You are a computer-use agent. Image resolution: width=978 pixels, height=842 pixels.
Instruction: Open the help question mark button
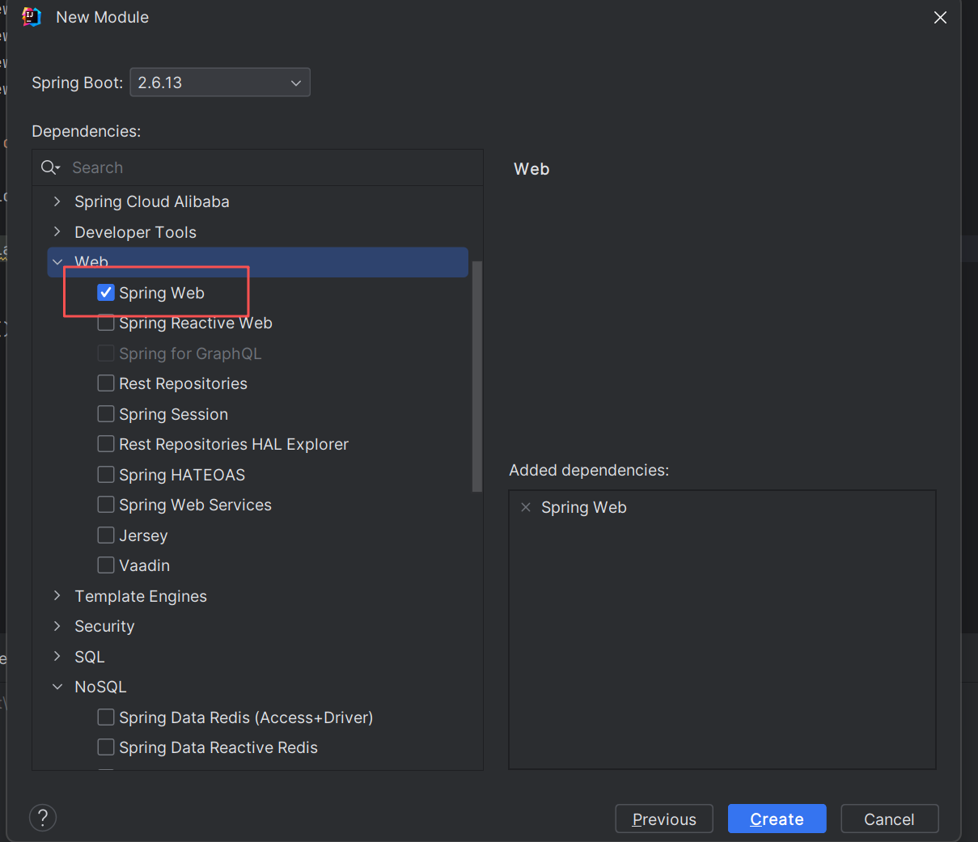click(x=43, y=818)
